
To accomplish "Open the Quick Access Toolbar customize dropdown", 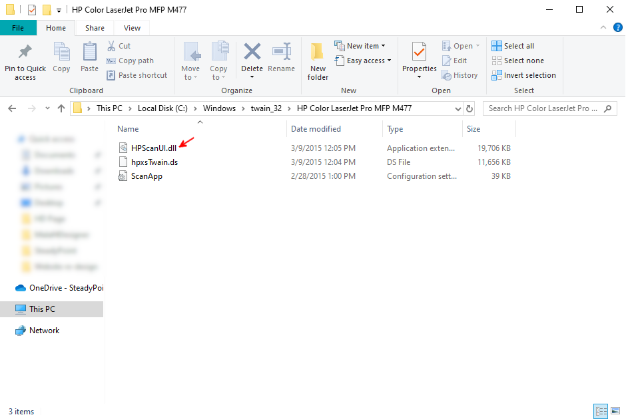I will pos(59,11).
